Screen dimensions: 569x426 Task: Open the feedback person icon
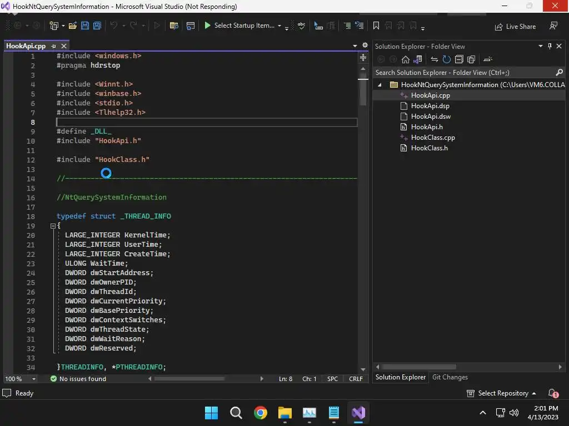click(x=553, y=26)
